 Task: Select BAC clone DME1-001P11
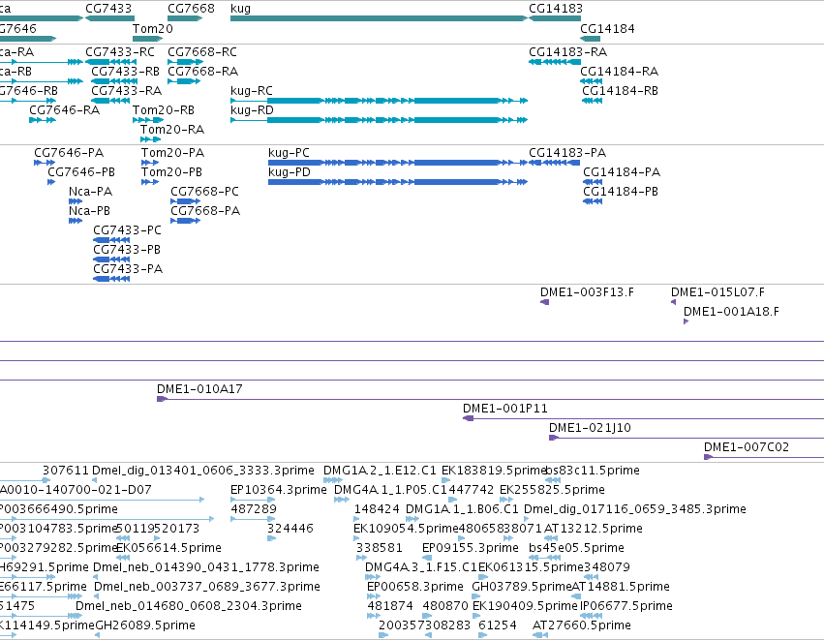pos(643,419)
